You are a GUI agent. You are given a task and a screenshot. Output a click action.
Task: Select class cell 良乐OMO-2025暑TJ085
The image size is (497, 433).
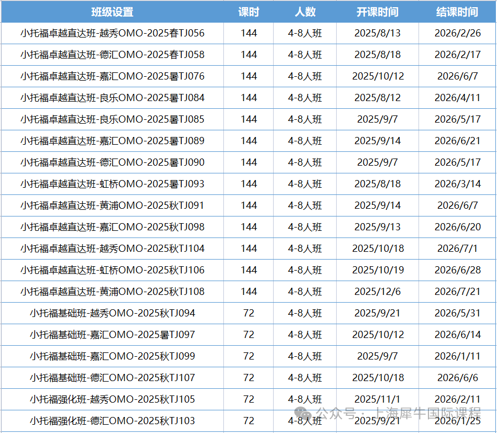point(112,119)
